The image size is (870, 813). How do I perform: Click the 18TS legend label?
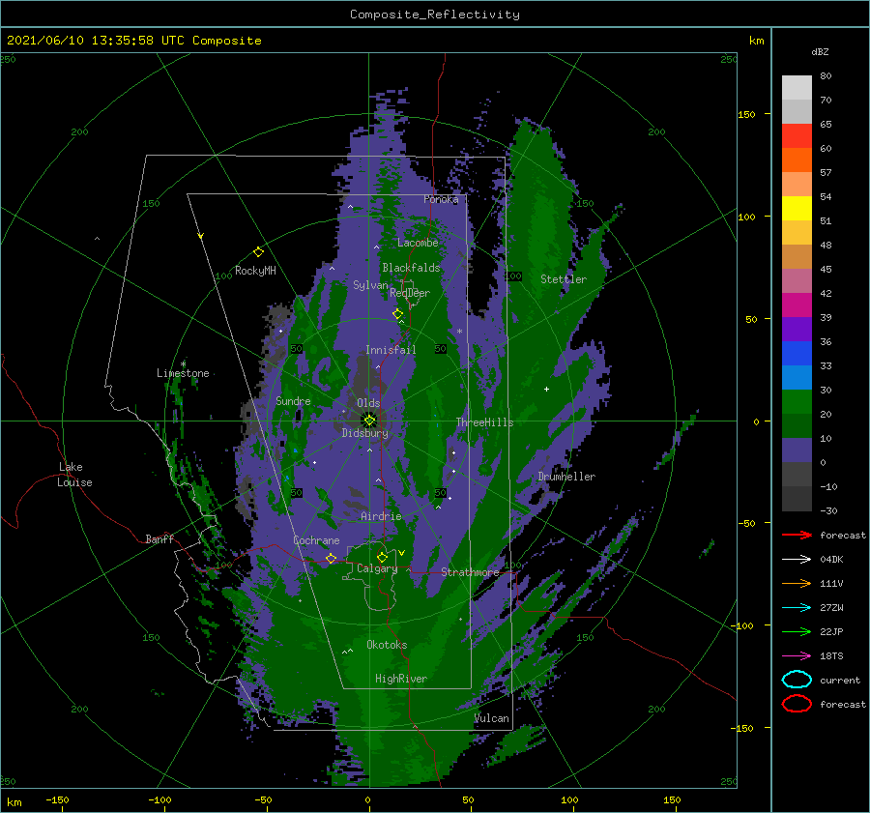(831, 656)
